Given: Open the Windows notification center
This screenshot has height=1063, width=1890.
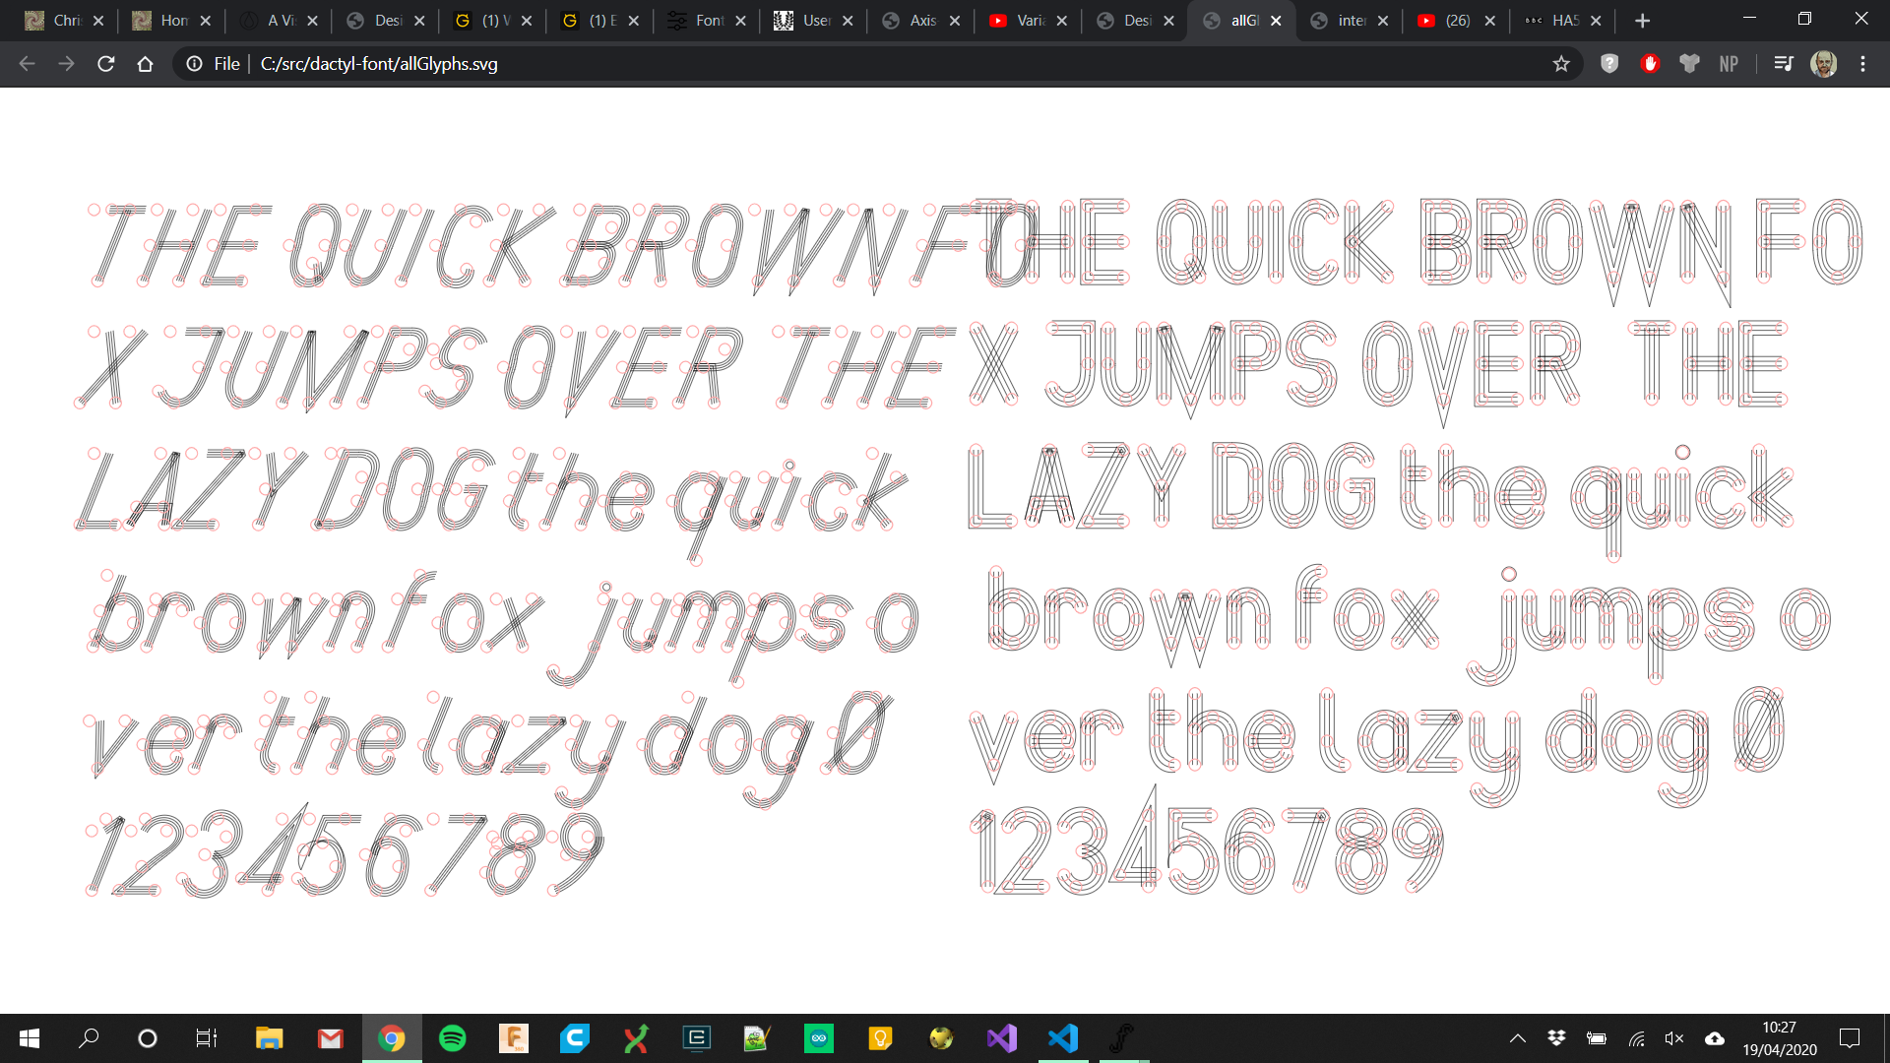Looking at the screenshot, I should [x=1850, y=1038].
